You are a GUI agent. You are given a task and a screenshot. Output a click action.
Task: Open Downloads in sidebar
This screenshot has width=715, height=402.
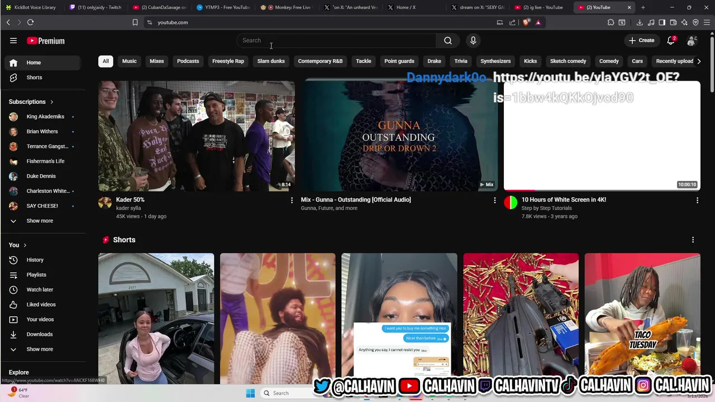click(43, 334)
